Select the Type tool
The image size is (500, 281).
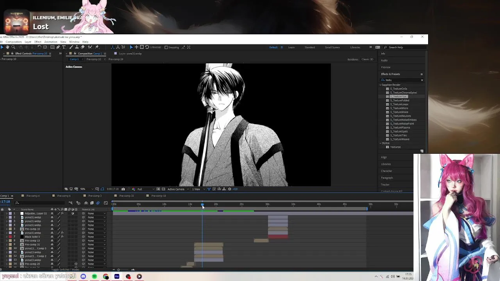pos(64,47)
